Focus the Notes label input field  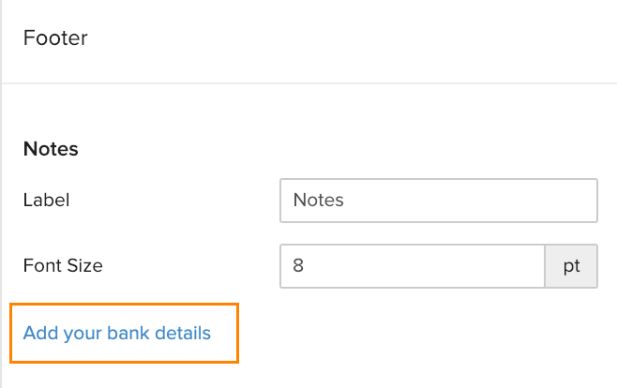pos(438,200)
